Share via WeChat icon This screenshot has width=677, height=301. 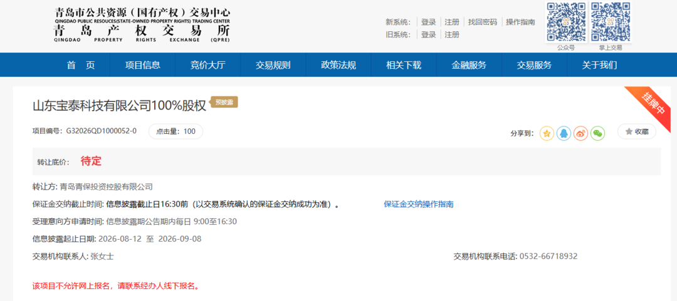(597, 133)
